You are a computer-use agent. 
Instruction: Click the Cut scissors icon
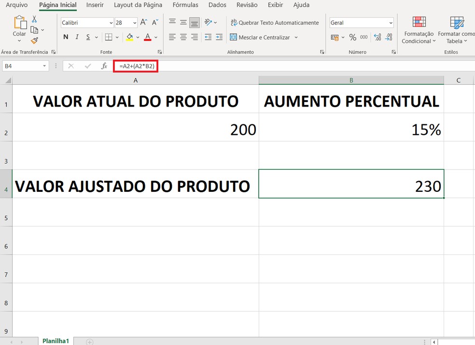[34, 19]
